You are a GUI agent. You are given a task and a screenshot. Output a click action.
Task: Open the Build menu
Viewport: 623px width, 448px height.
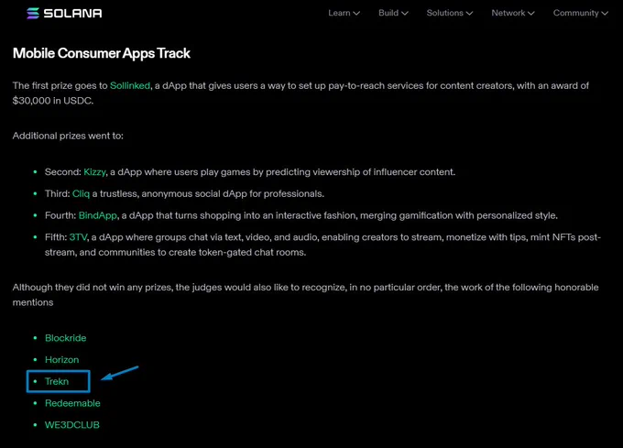(x=393, y=13)
